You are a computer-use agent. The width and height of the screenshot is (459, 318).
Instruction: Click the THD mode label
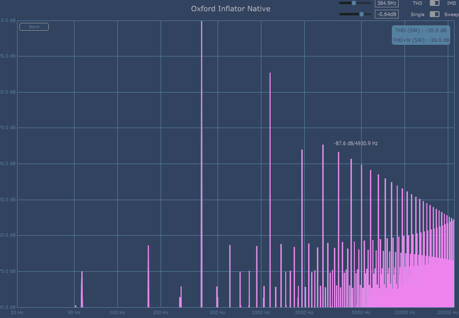click(418, 3)
